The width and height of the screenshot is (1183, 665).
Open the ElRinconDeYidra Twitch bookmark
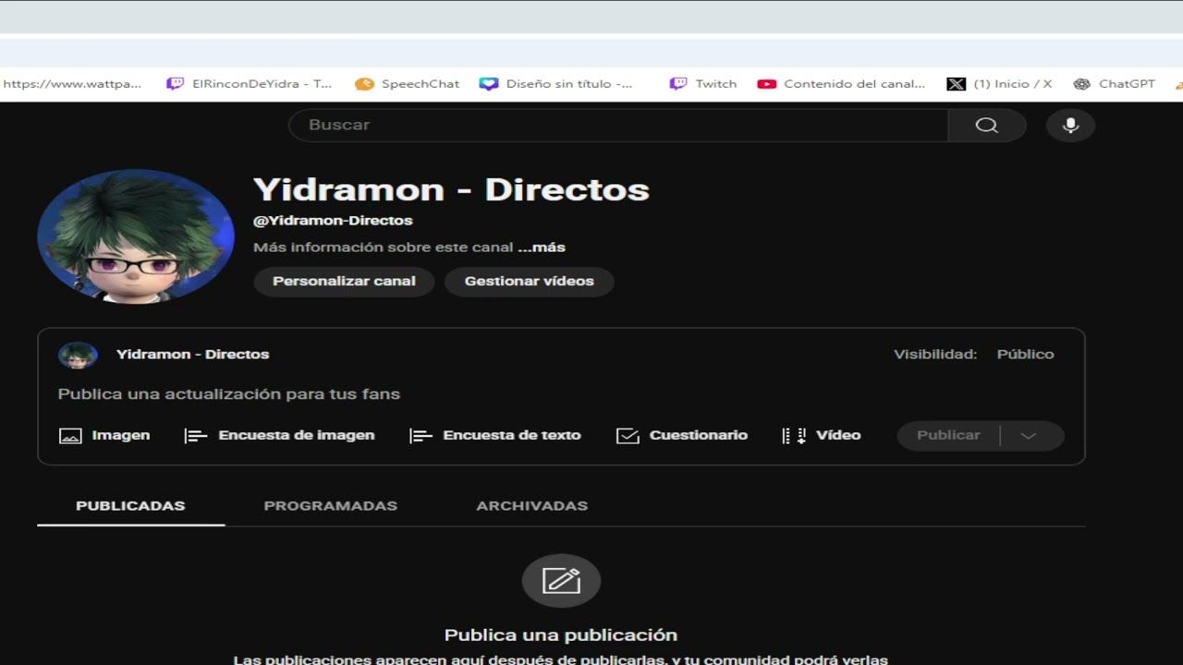pos(250,84)
